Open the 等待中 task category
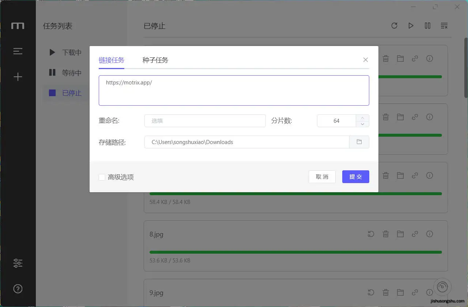 (x=65, y=73)
